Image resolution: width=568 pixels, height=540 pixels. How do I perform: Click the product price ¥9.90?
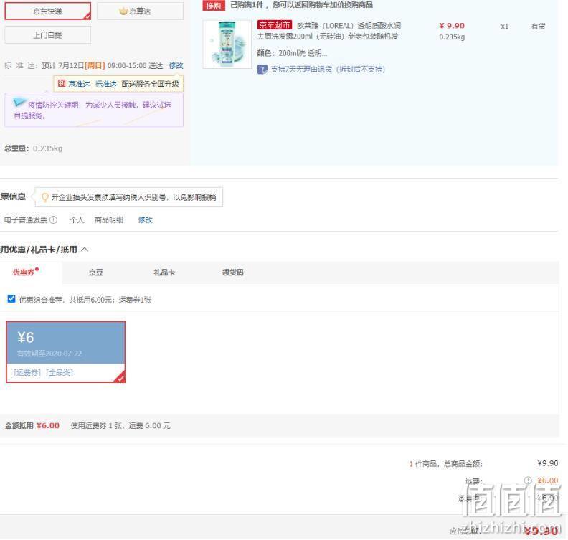[452, 26]
